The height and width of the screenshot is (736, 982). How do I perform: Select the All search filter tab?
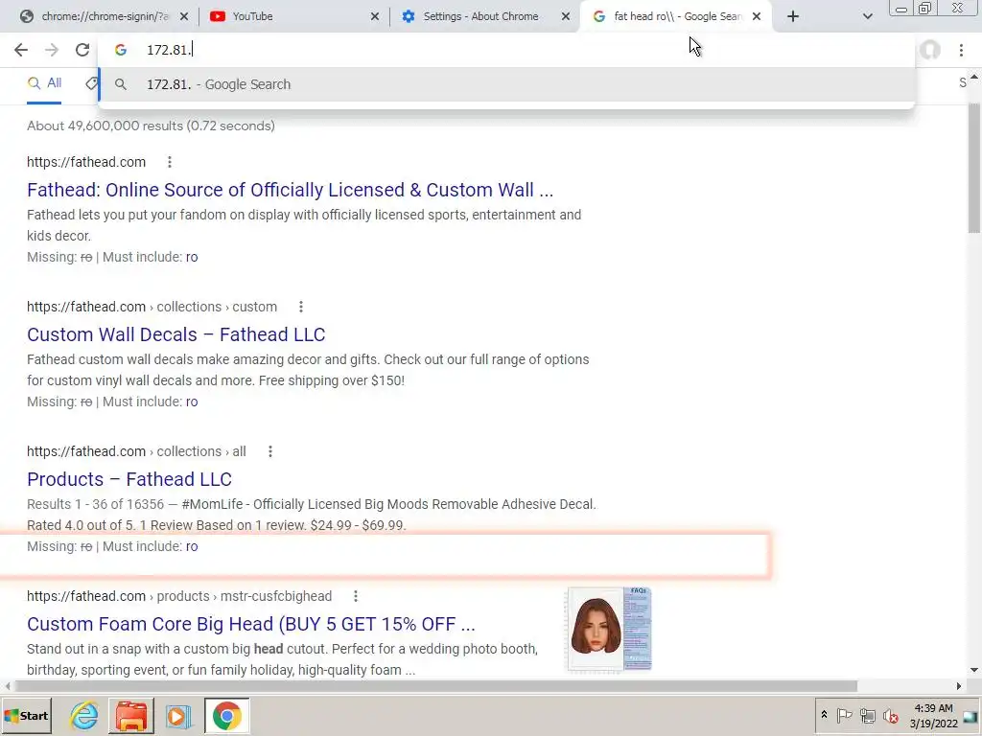click(44, 82)
